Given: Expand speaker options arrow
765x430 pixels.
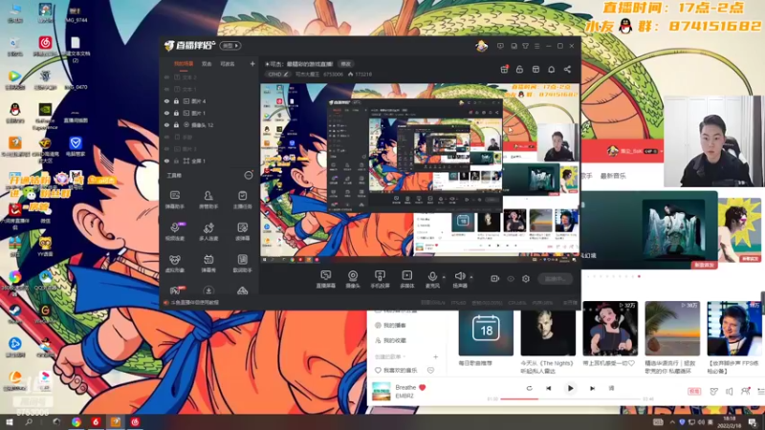Looking at the screenshot, I should coord(470,277).
